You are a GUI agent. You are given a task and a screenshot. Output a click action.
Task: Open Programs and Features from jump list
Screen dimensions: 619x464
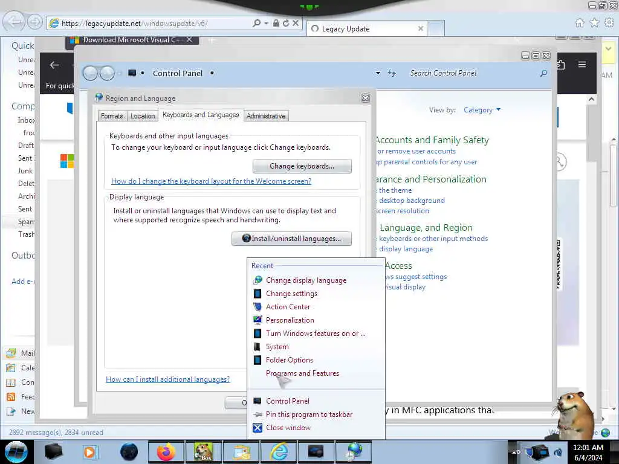[x=302, y=373]
